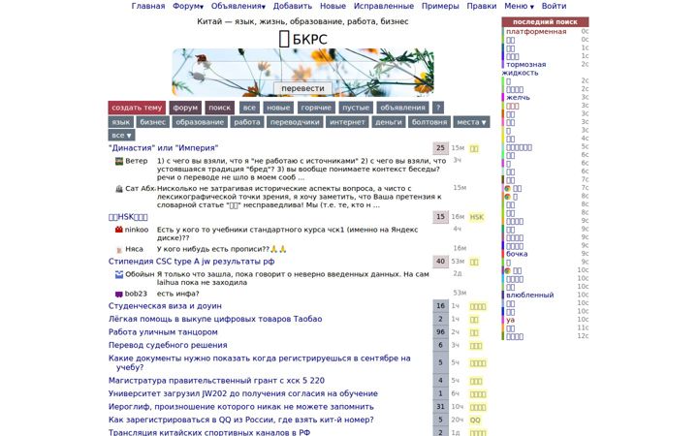The height and width of the screenshot is (436, 698).
Task: Filter by язык category
Action: tap(120, 122)
